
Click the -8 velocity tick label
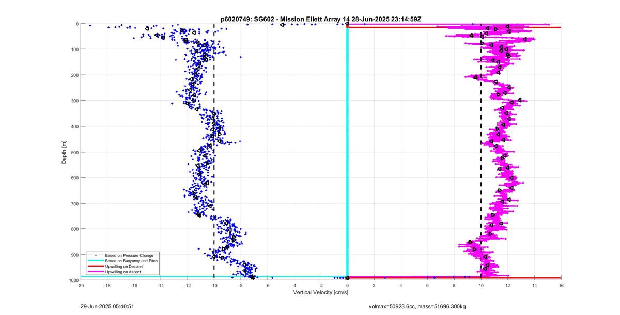coord(241,285)
